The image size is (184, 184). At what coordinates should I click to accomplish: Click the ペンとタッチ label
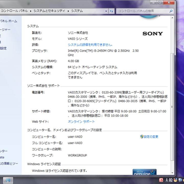[x=41, y=73]
